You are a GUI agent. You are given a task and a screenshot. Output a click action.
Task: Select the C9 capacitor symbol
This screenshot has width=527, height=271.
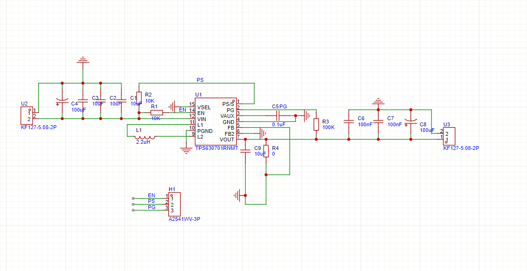[x=245, y=151]
